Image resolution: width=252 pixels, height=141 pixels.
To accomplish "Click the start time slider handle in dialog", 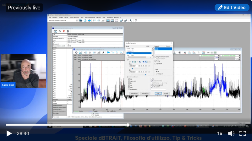I will point(132,68).
